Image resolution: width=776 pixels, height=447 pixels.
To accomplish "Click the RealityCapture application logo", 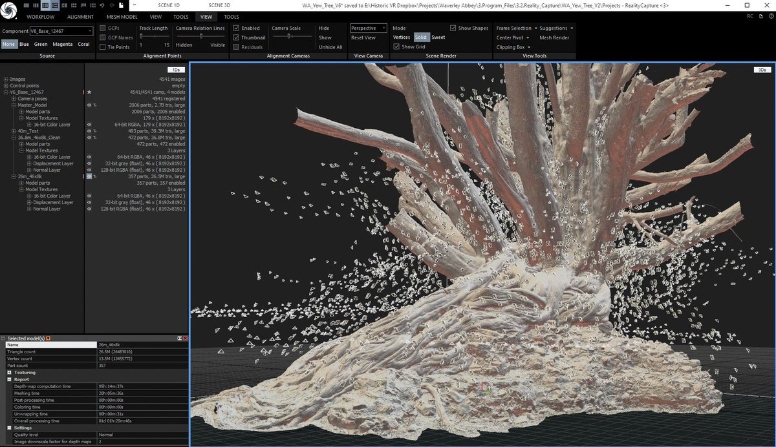I will coord(8,11).
